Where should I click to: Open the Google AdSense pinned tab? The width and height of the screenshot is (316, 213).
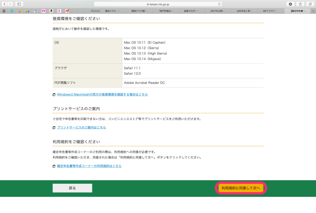point(28,11)
